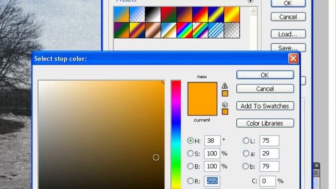
Task: Select the red-to-green gradient preset
Action: coord(169,15)
